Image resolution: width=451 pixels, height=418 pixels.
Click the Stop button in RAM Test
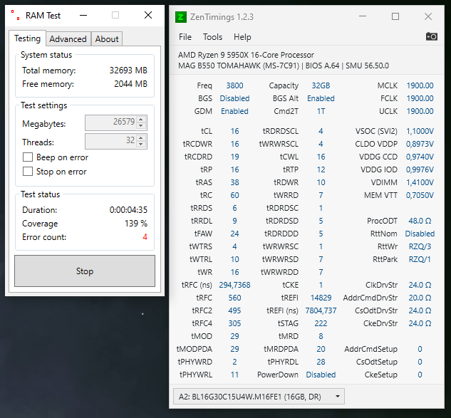[x=85, y=271]
